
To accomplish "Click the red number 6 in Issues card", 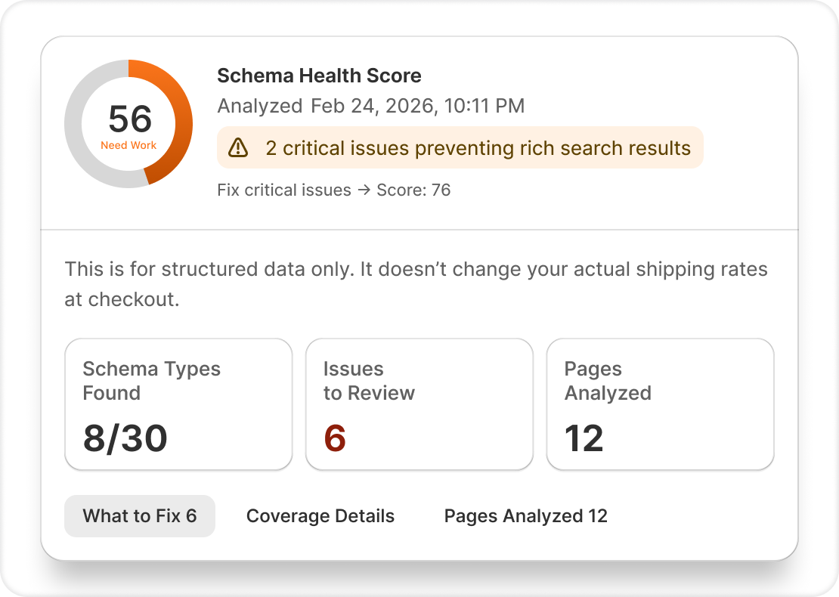I will (335, 439).
